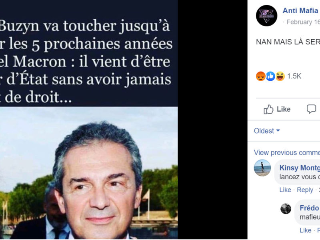View the 1.5K reactions count
The image size is (320, 240).
(x=294, y=76)
